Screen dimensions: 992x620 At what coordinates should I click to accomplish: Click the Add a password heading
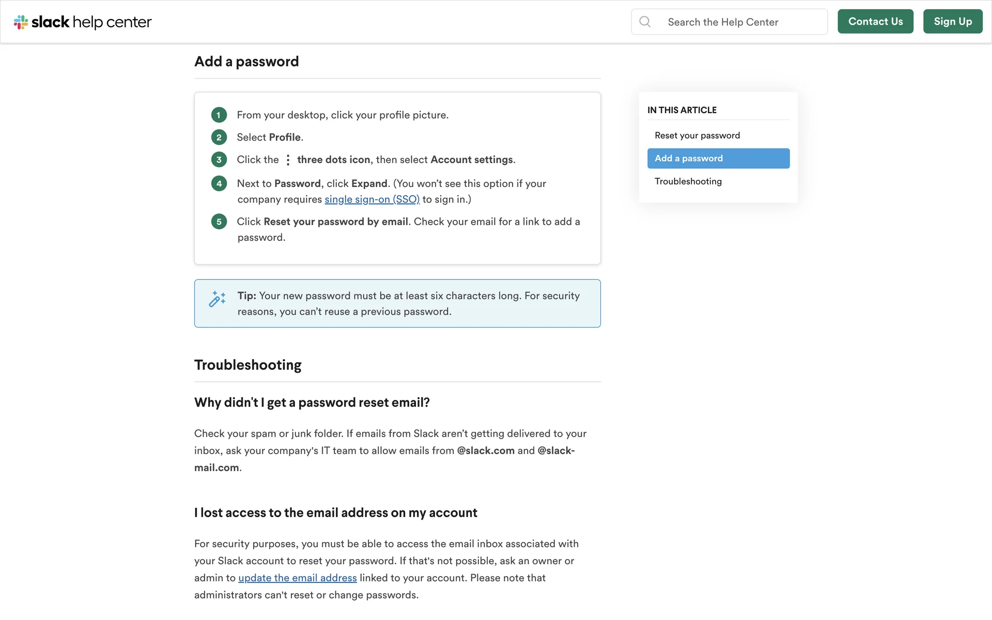point(246,61)
